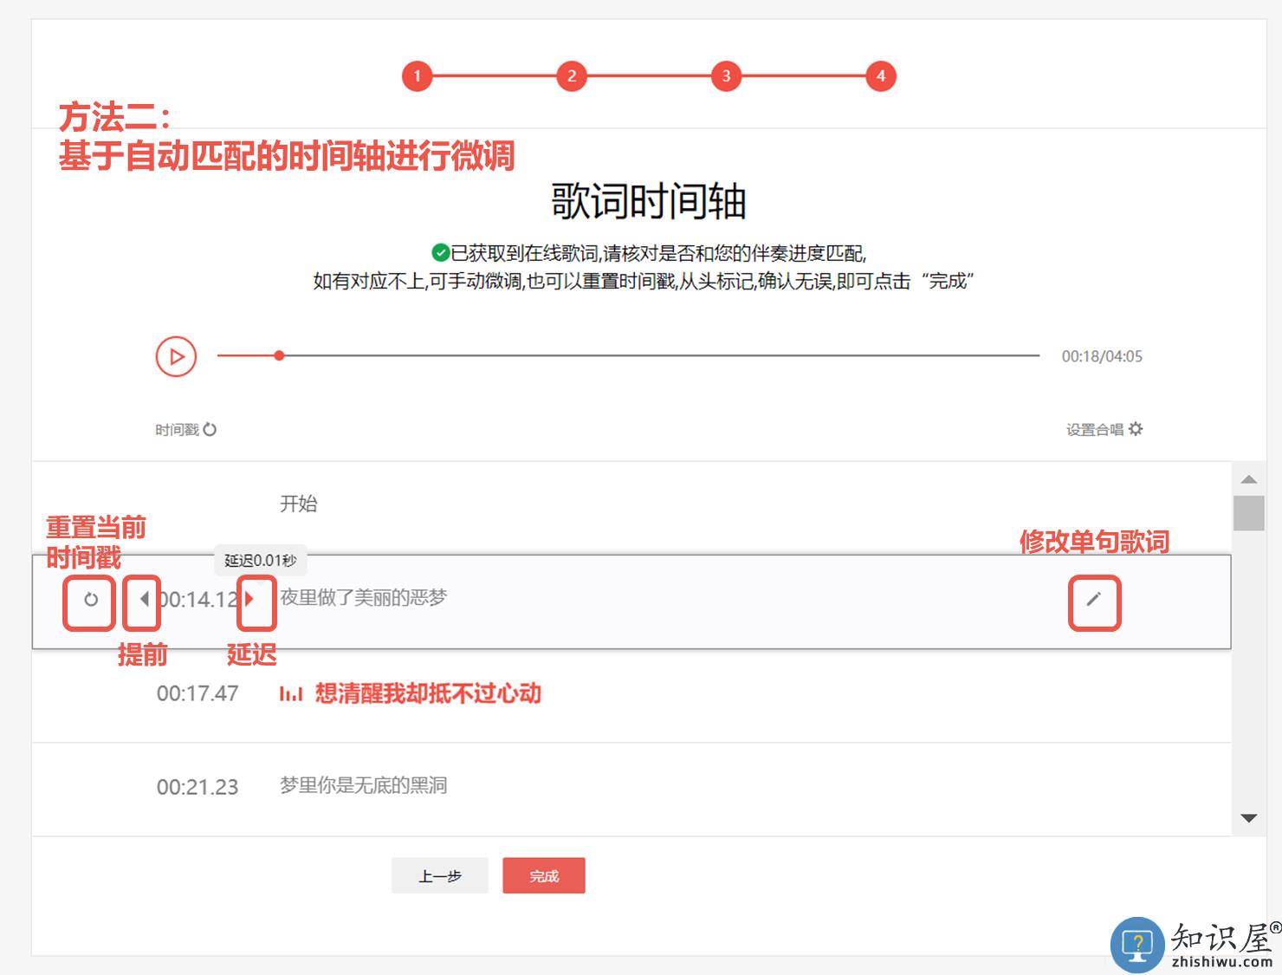This screenshot has width=1282, height=975.
Task: Click the left arrow to advance timestamp
Action: 144,599
